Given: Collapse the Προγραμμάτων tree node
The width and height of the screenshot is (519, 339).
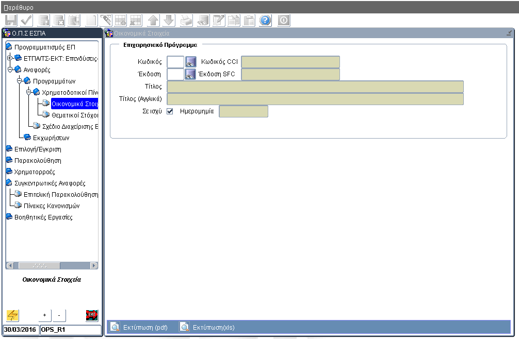Looking at the screenshot, I should [19, 81].
